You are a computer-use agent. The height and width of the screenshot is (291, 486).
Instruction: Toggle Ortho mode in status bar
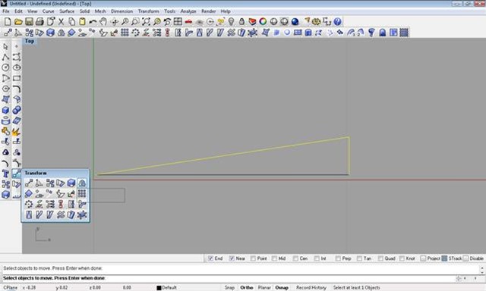(x=246, y=288)
